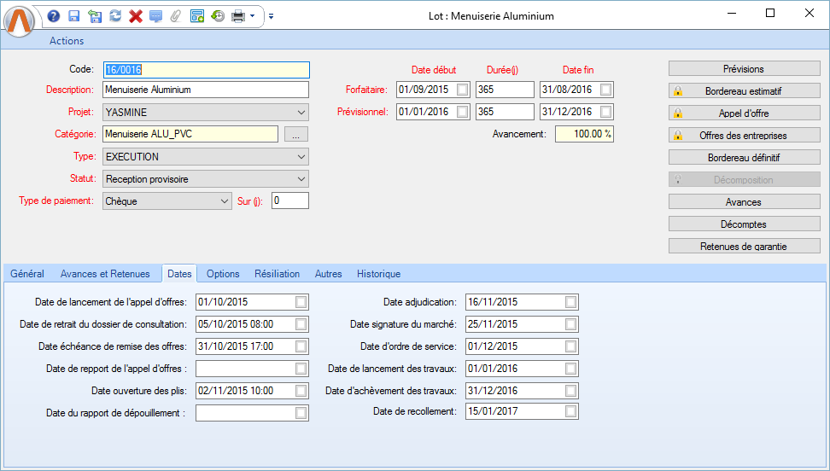Click the save with green arrow icon
The image size is (830, 471).
tap(95, 16)
